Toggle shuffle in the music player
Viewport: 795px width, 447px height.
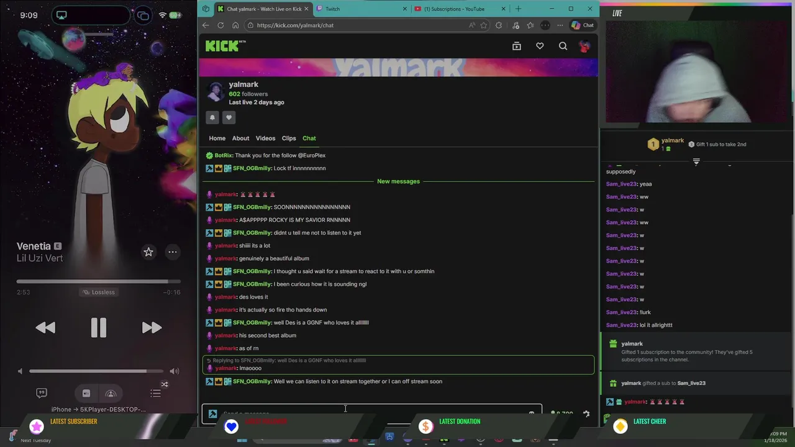point(165,384)
